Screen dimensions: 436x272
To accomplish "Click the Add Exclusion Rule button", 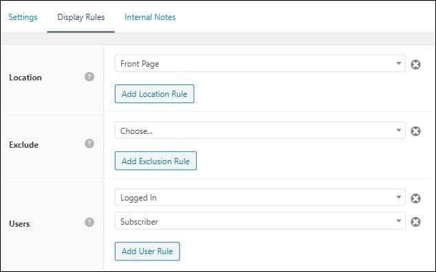I will 155,161.
